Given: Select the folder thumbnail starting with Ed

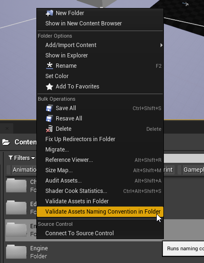Looking at the screenshot, I should pyautogui.click(x=17, y=207).
